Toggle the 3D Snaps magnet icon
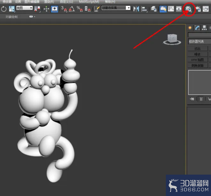Viewport: 211px width, 196px height. click(64, 9)
